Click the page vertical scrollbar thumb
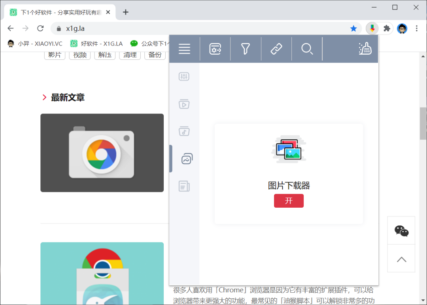This screenshot has height=305, width=427. pos(423,123)
